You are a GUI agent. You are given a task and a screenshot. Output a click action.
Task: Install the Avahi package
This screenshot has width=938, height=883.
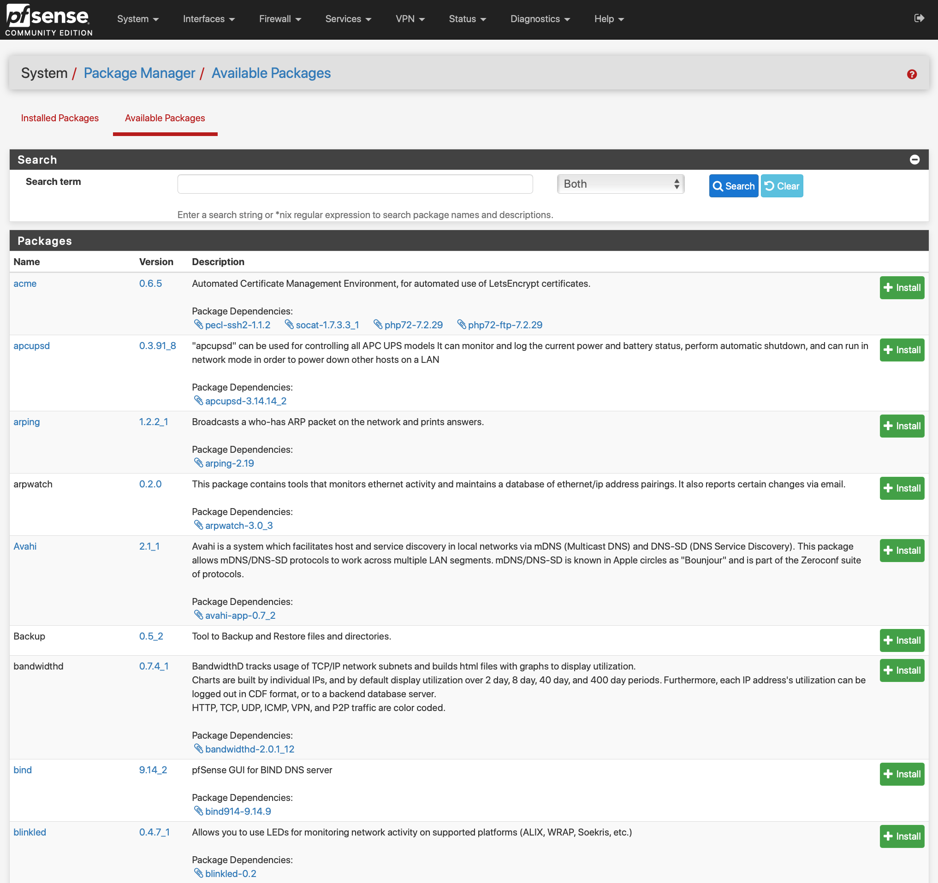click(x=902, y=551)
